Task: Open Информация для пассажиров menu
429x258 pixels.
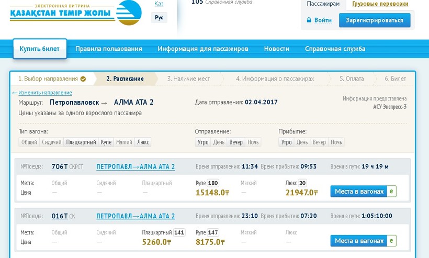Action: click(x=203, y=49)
